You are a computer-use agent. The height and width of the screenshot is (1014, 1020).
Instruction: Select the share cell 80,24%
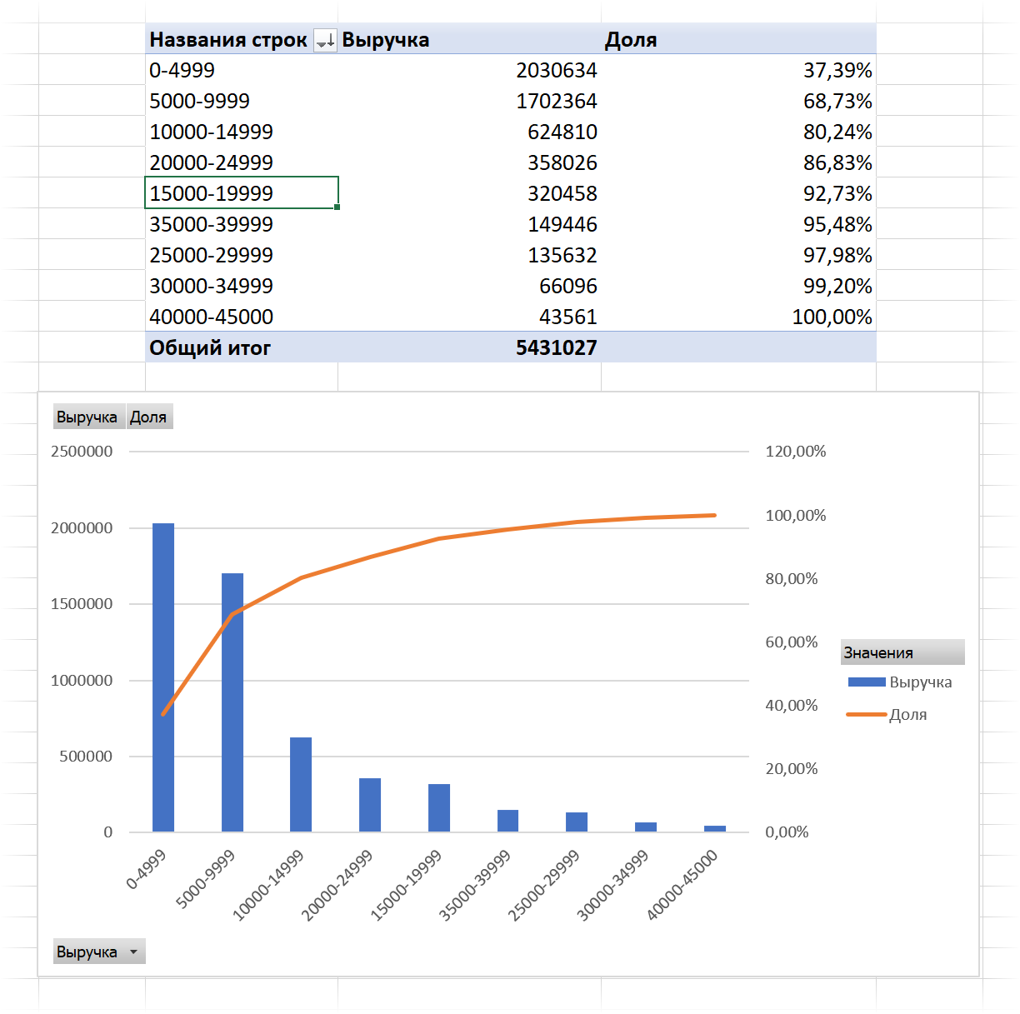point(738,132)
